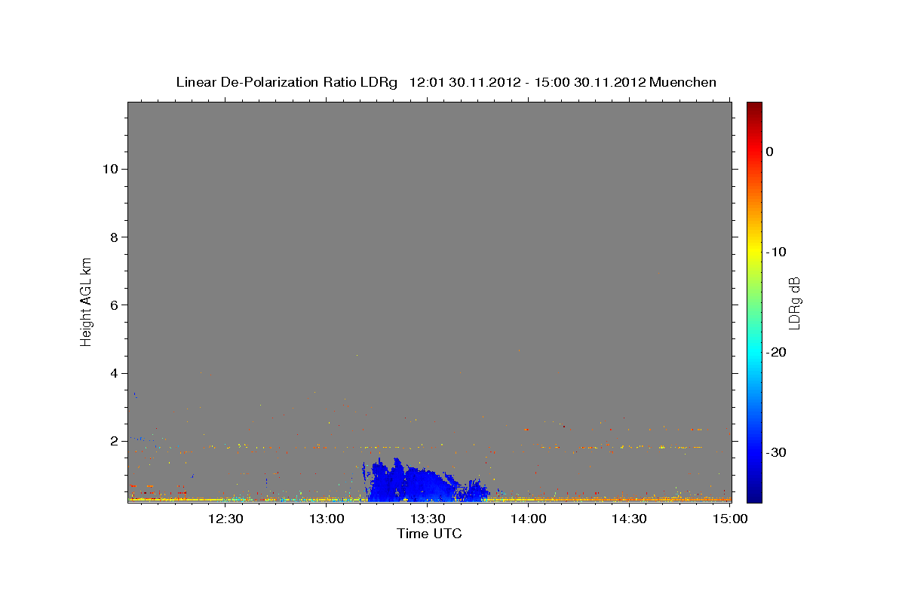Click the 12:30 time tick label
905x603 pixels.
[x=225, y=519]
